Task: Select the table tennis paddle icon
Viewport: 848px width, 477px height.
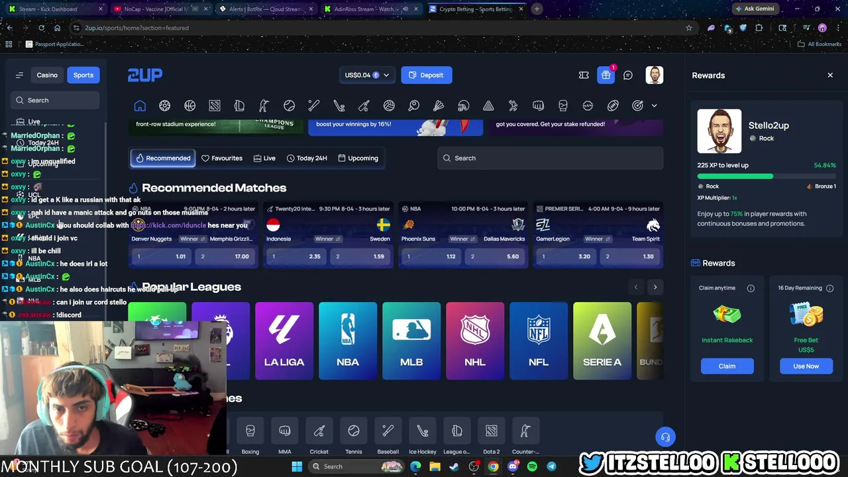Action: click(413, 106)
